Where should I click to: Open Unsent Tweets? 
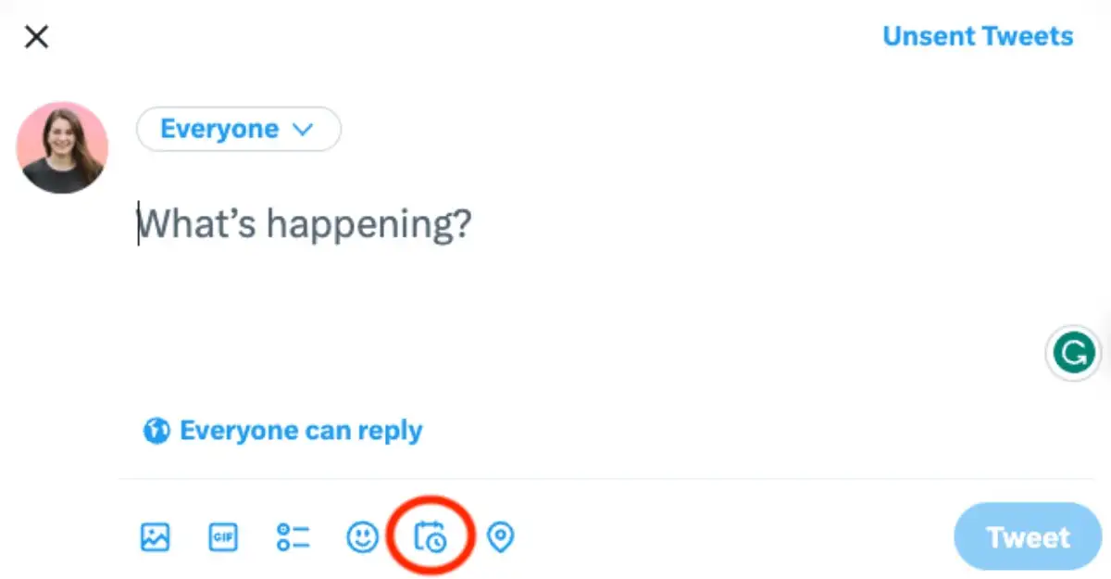[x=978, y=36]
